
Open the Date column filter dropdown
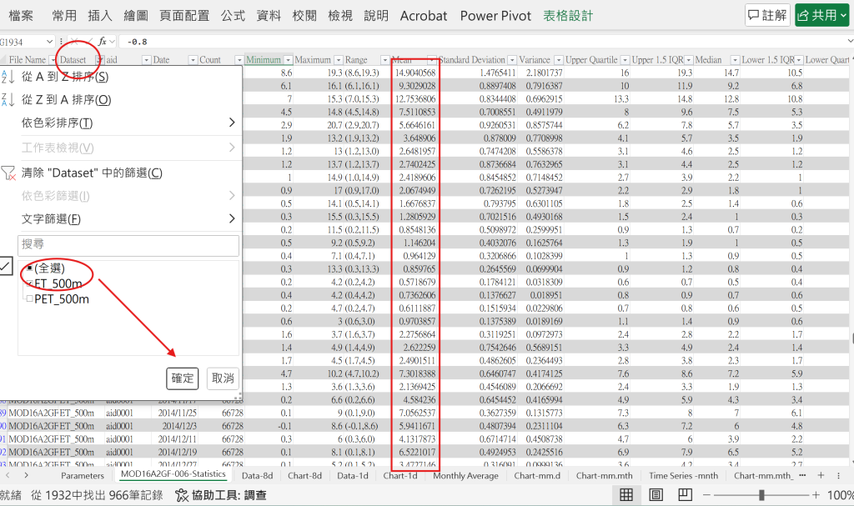pos(193,60)
